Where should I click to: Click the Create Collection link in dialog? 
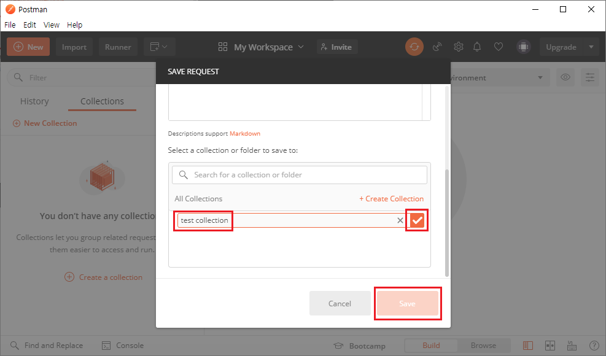[391, 199]
